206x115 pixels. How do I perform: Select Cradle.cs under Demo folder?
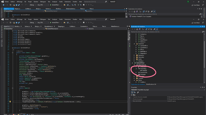[x=143, y=82]
